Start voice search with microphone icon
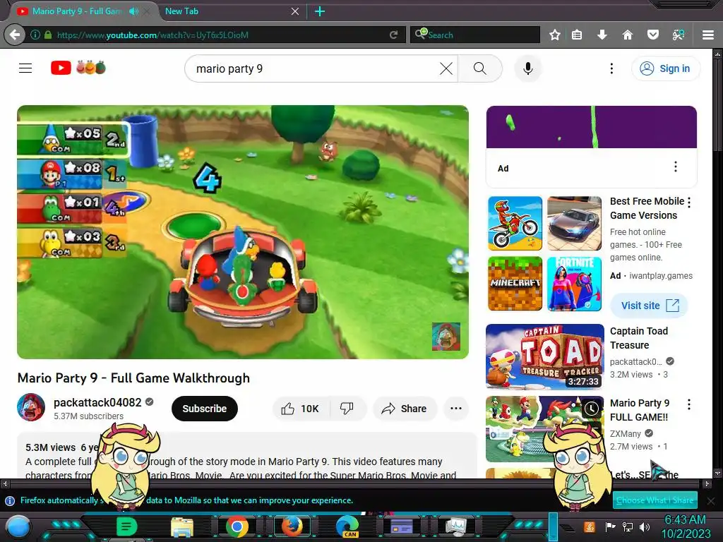This screenshot has height=542, width=723. point(528,68)
